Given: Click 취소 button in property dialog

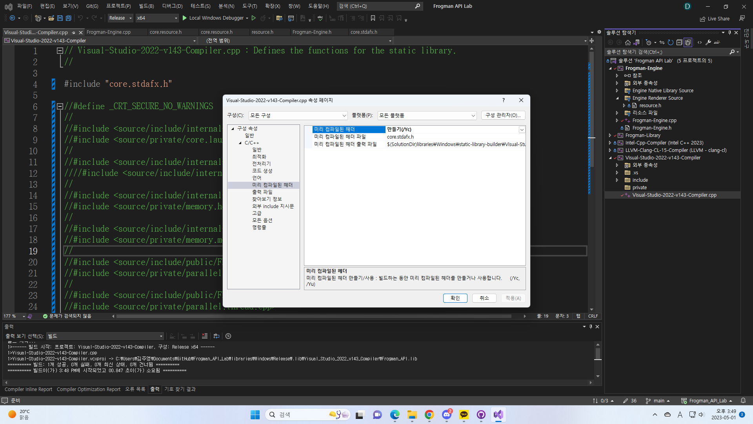Looking at the screenshot, I should (484, 298).
